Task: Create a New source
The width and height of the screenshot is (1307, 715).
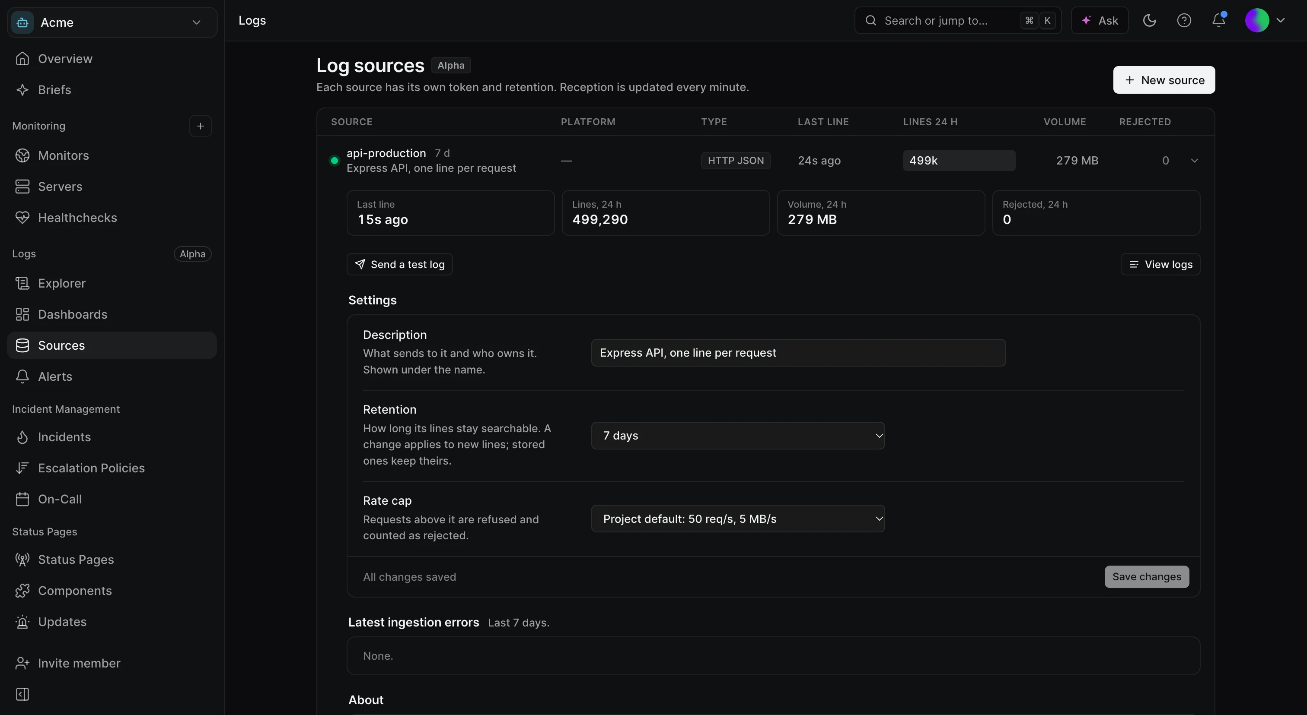Action: 1164,80
